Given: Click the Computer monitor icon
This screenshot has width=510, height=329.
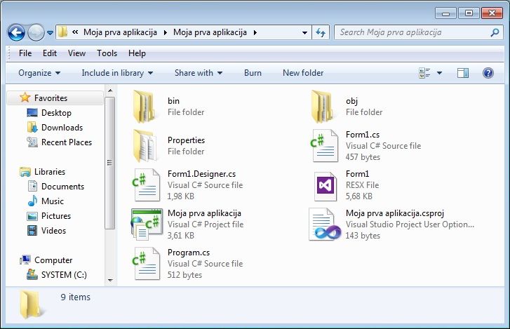Looking at the screenshot, I should (25, 260).
